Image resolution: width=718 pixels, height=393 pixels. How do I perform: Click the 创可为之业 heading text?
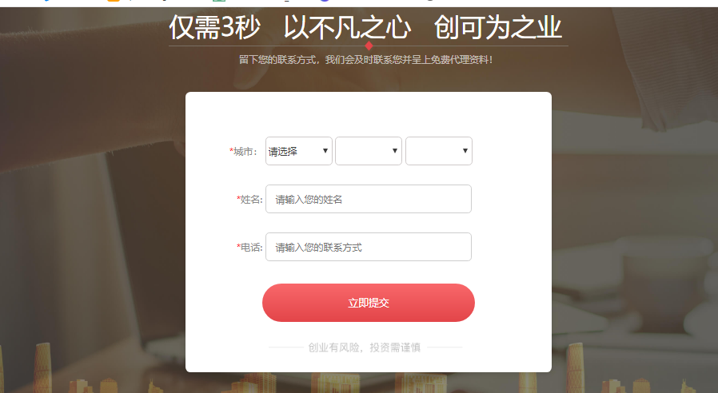pos(498,27)
